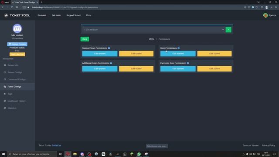The image size is (279, 157).
Task: Open the Docs page
Action: (88, 15)
